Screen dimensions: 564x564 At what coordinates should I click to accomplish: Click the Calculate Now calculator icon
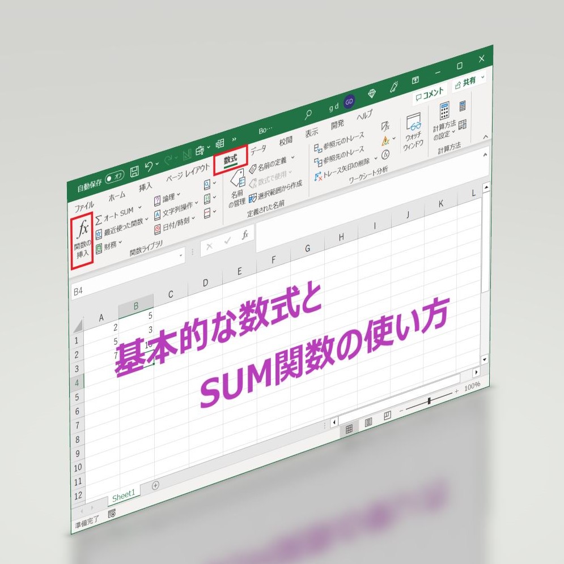point(463,106)
